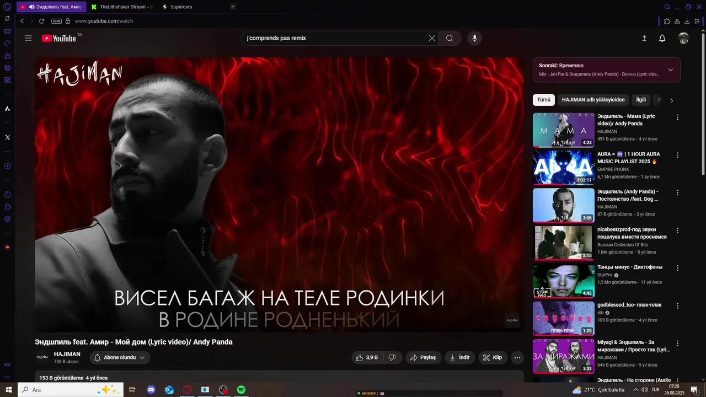Select the Tümü filter chip
The width and height of the screenshot is (706, 397).
pyautogui.click(x=544, y=100)
